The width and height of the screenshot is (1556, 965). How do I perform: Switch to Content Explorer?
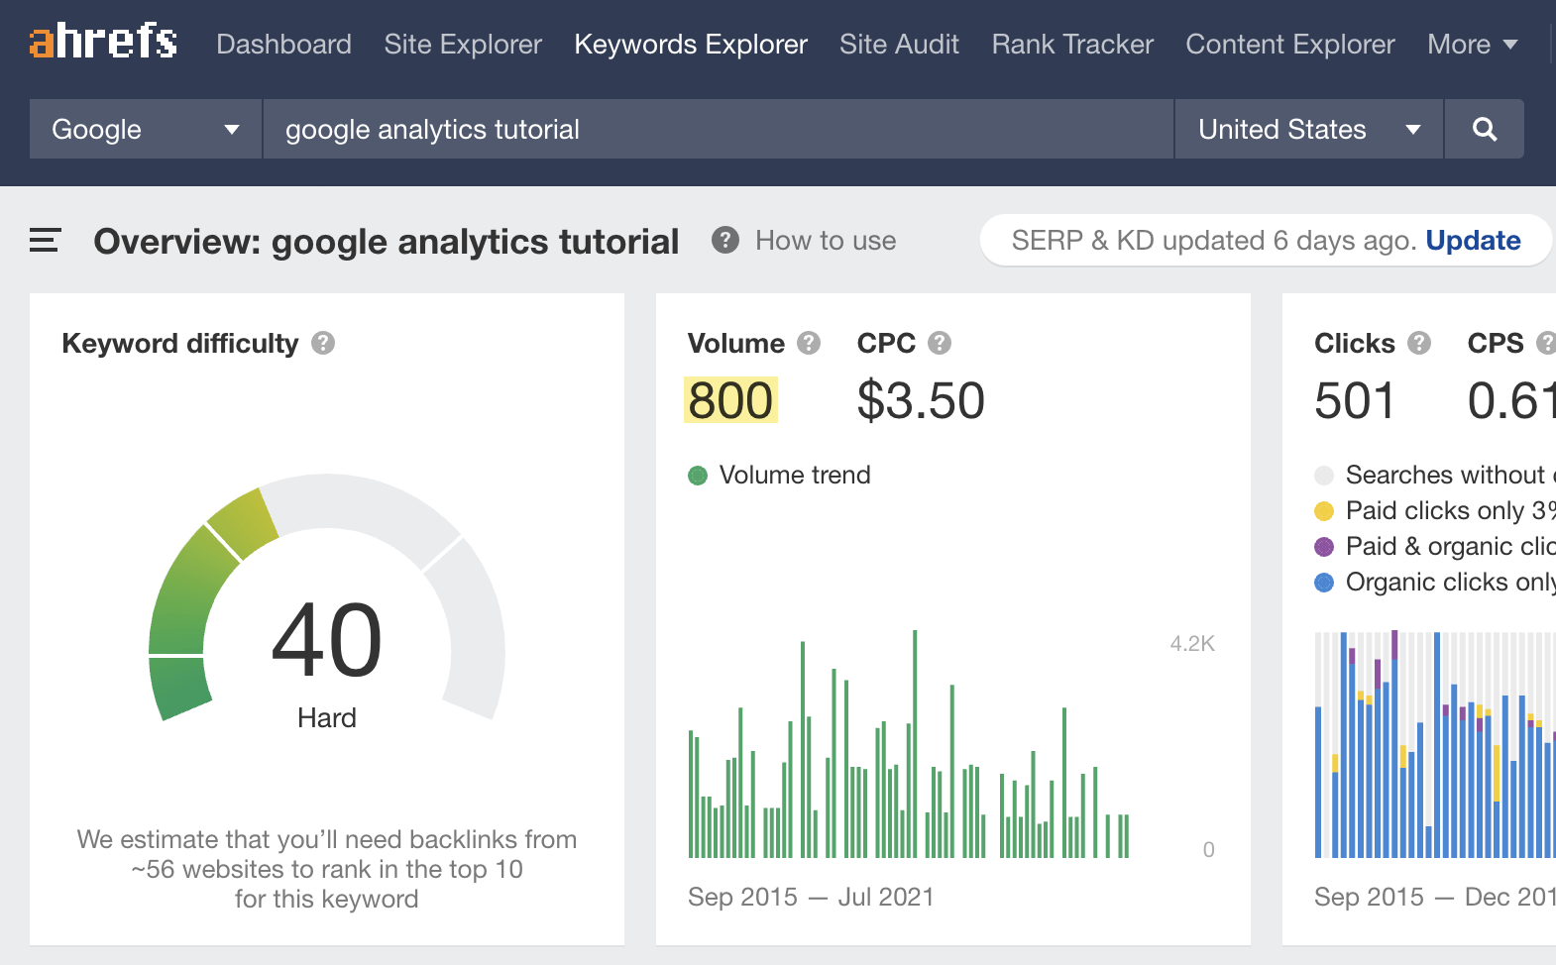click(x=1289, y=45)
